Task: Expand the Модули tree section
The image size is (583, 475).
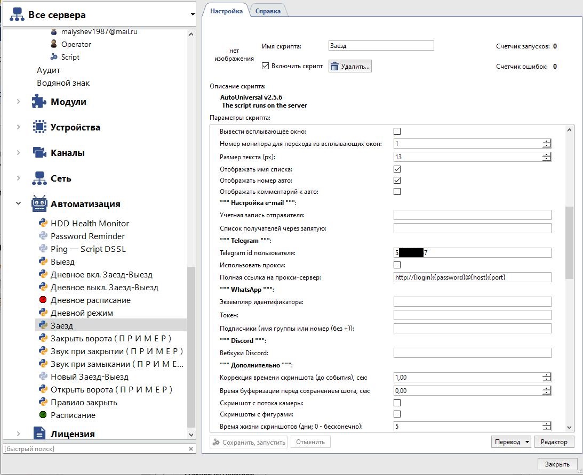Action: pos(19,102)
